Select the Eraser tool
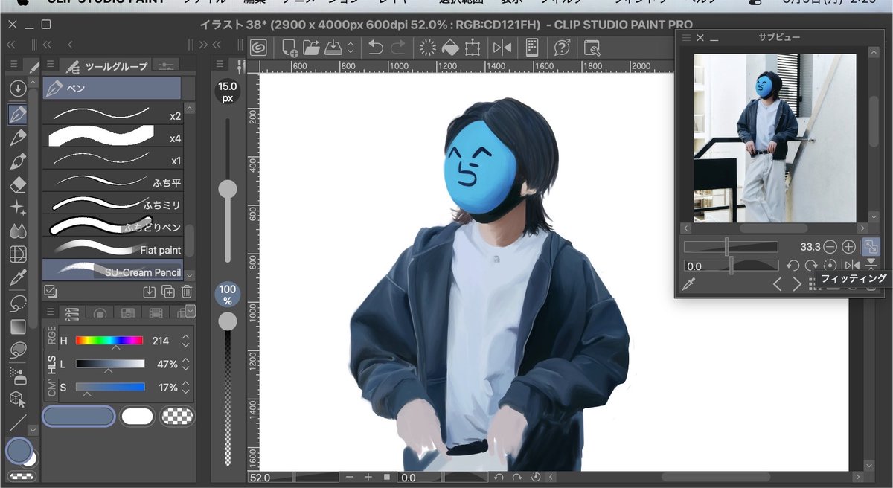The image size is (893, 488). [18, 184]
